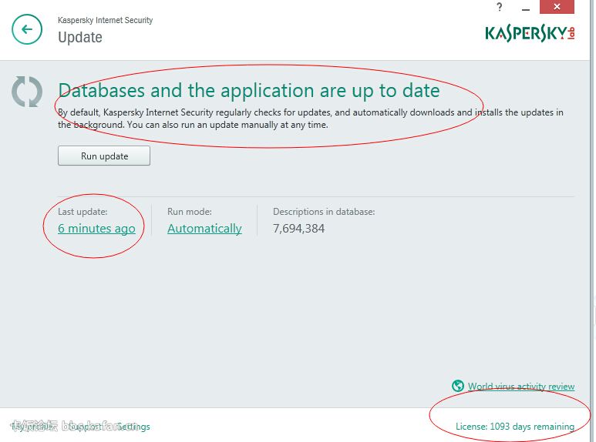Open the '6 minutes ago' last update link
This screenshot has height=442, width=596.
[96, 228]
